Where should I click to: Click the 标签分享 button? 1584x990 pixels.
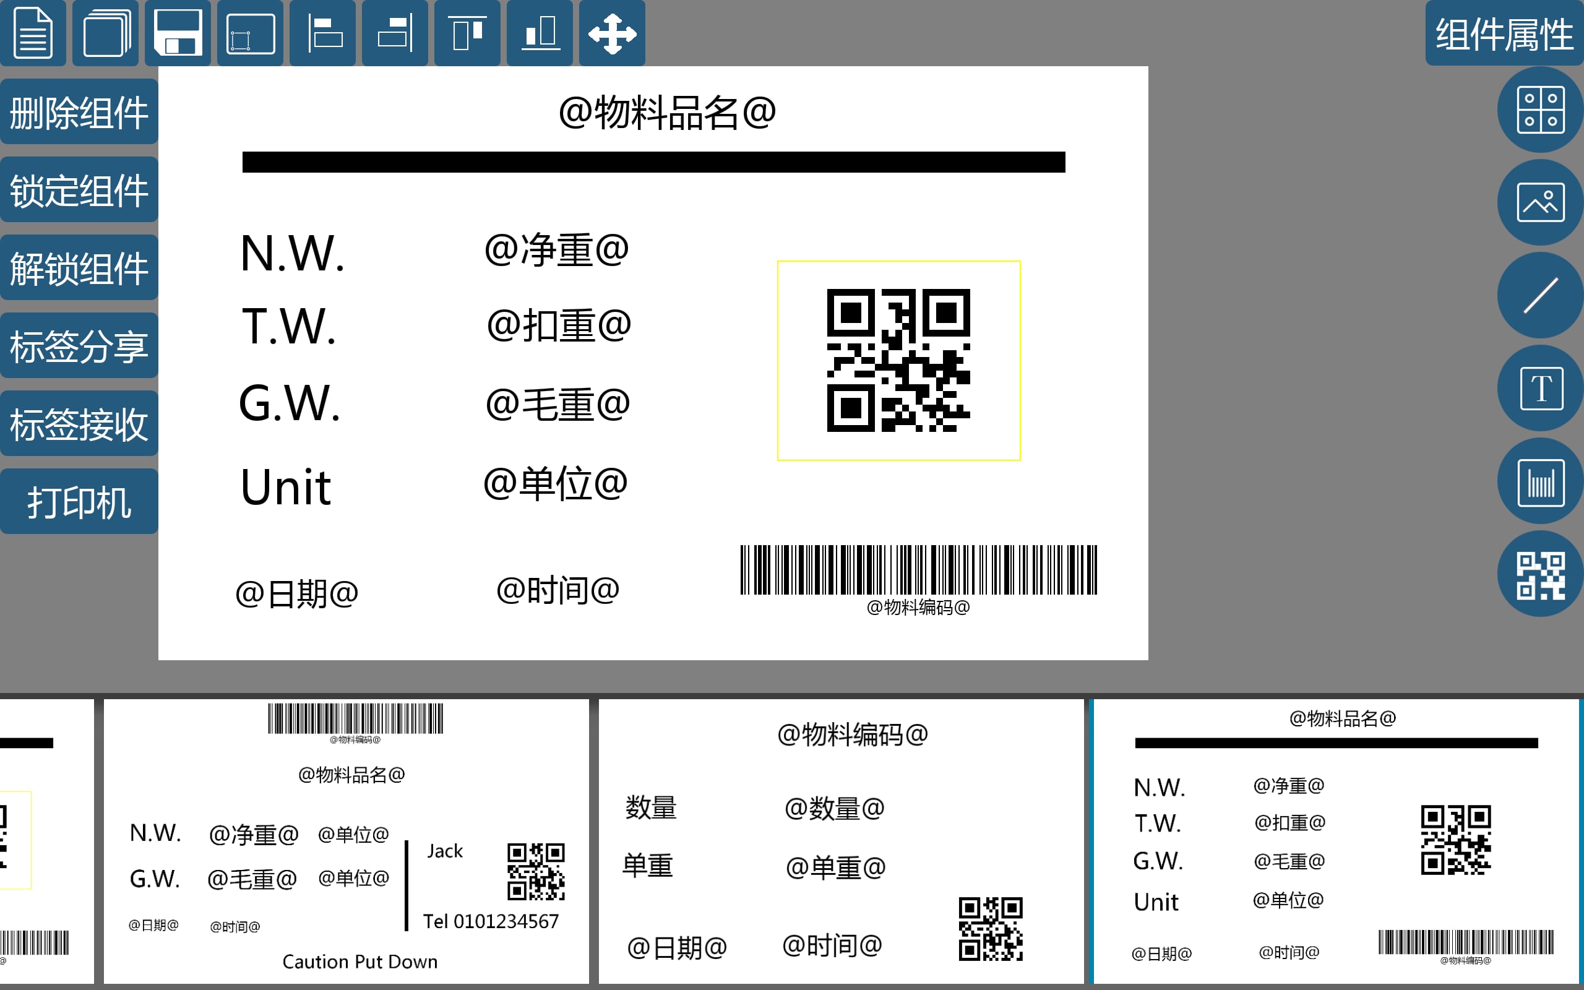click(x=79, y=345)
